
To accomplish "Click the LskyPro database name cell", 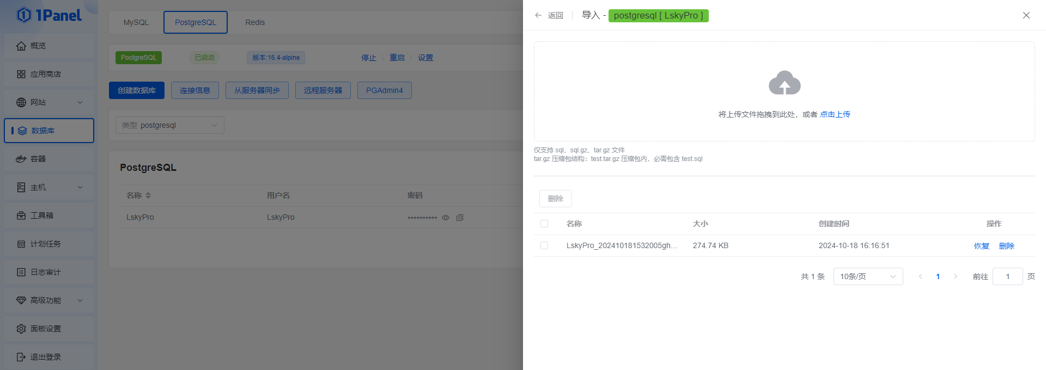I will (140, 217).
